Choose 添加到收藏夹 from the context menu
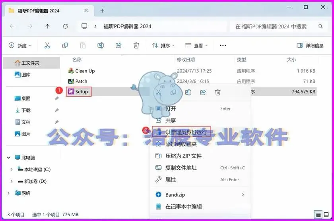Image resolution: width=334 pixels, height=221 pixels. 200,144
